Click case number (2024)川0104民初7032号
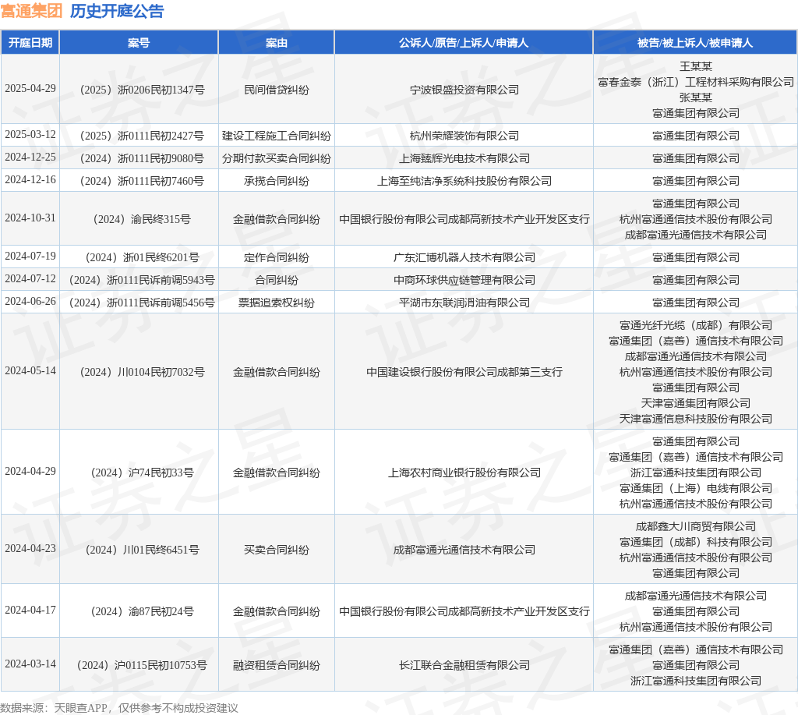The width and height of the screenshot is (798, 715). point(139,372)
